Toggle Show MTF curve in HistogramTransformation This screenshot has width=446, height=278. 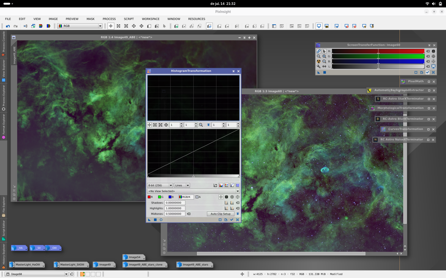(x=232, y=185)
